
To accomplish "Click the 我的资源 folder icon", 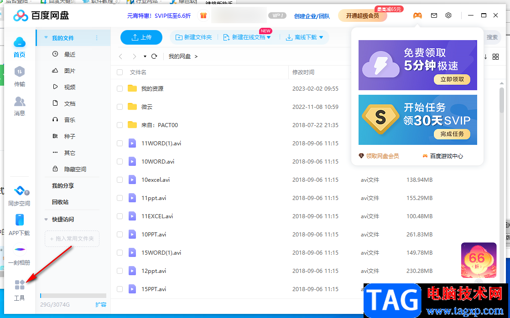I will (132, 88).
